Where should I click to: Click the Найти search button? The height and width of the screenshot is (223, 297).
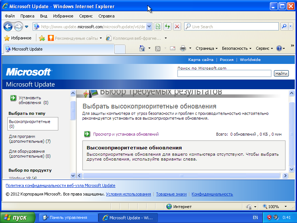tap(281, 74)
